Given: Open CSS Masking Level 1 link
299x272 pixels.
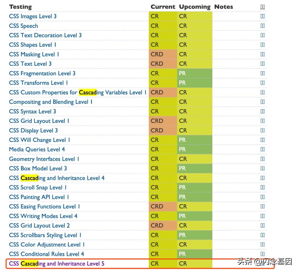Looking at the screenshot, I should [34, 54].
